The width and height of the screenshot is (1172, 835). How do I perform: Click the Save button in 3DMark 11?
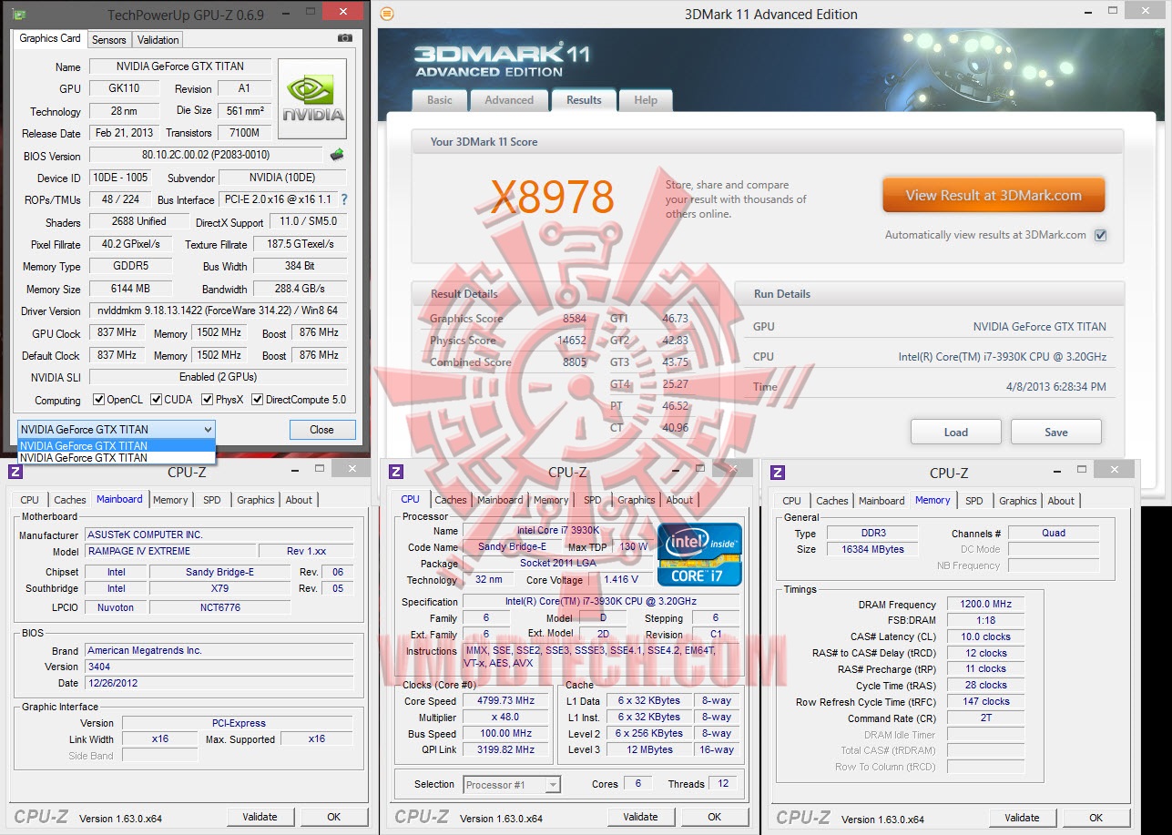[1056, 432]
